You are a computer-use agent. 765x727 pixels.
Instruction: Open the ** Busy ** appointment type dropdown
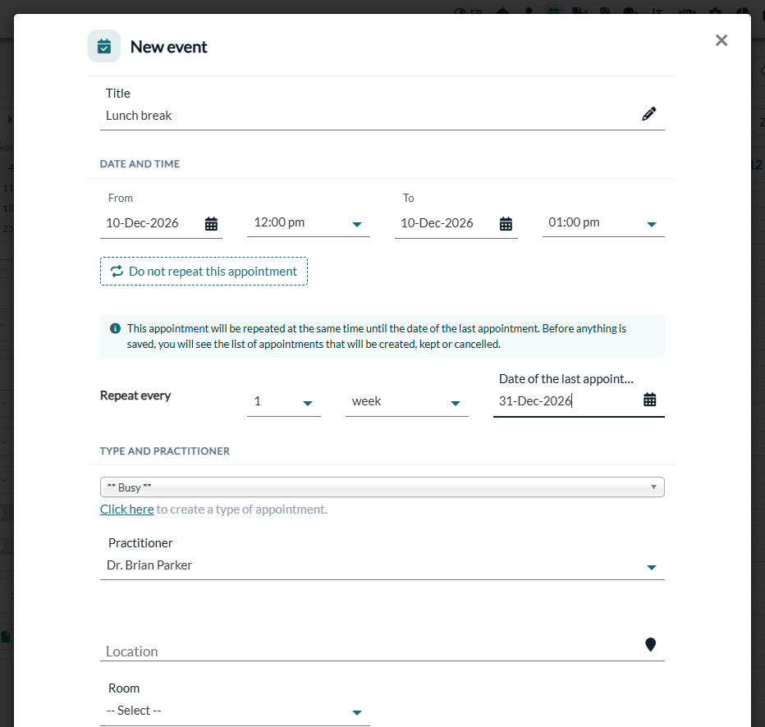coord(382,487)
